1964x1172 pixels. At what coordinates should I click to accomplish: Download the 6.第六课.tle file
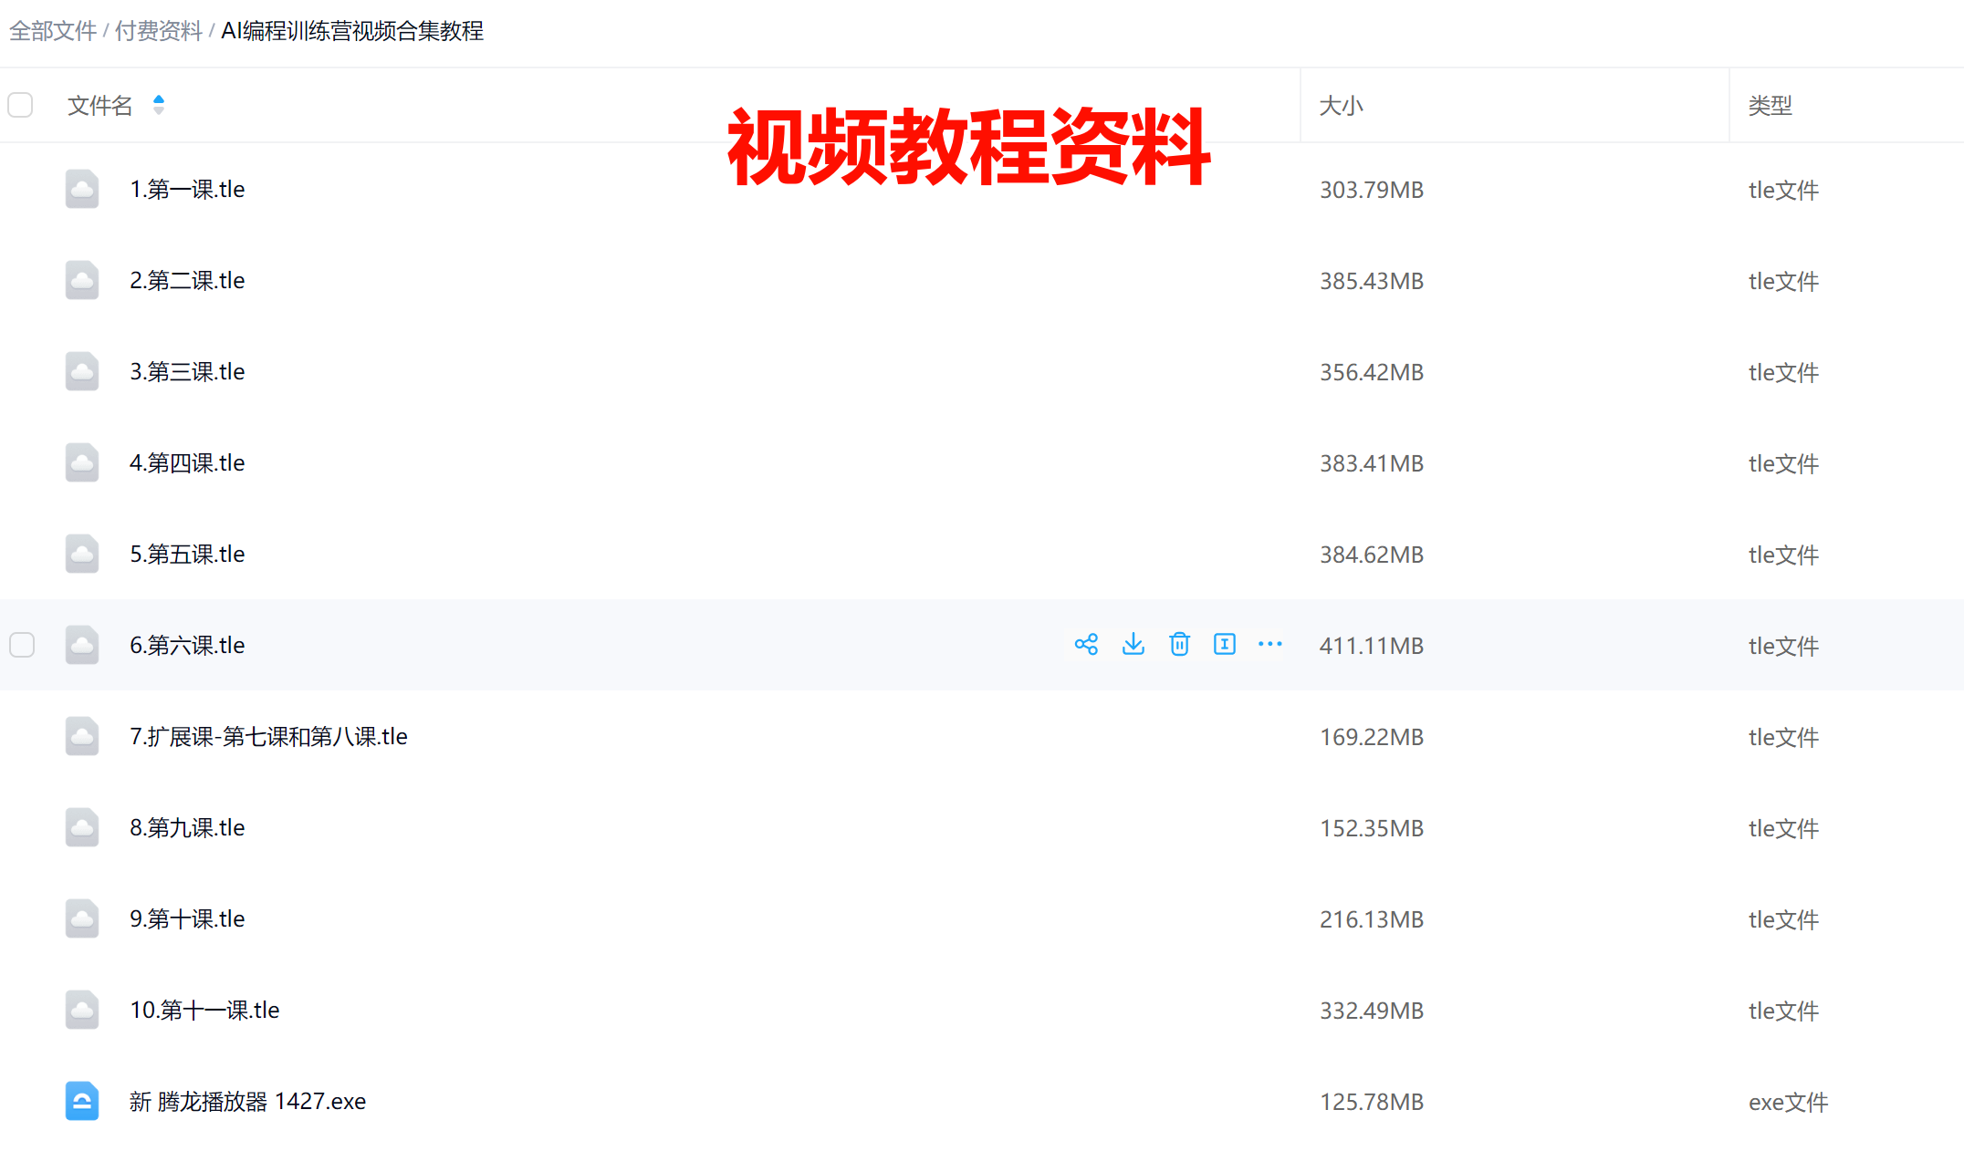click(1133, 645)
